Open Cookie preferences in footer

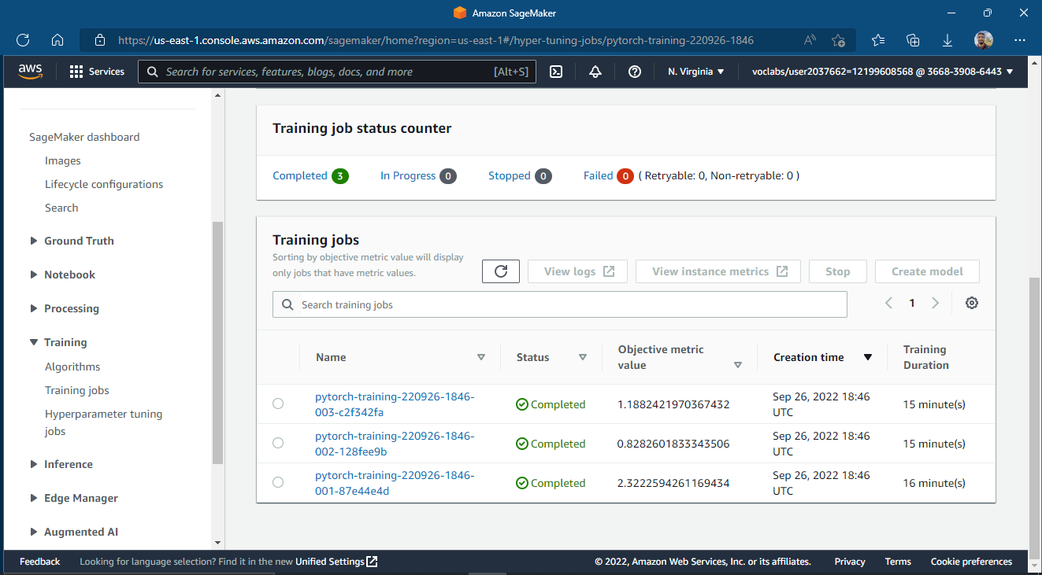971,562
